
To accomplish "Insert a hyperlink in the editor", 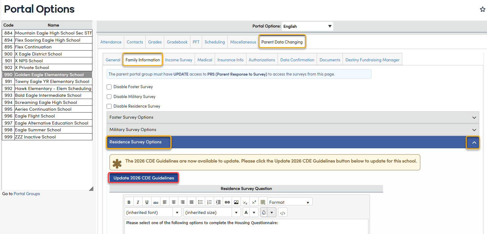I will pyautogui.click(x=227, y=202).
